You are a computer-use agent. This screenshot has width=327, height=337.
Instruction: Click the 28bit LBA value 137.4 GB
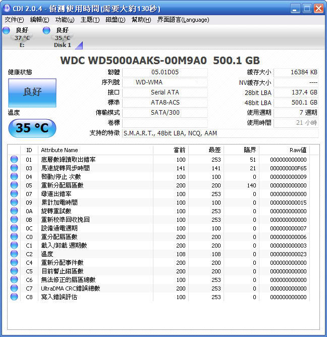[x=296, y=92]
